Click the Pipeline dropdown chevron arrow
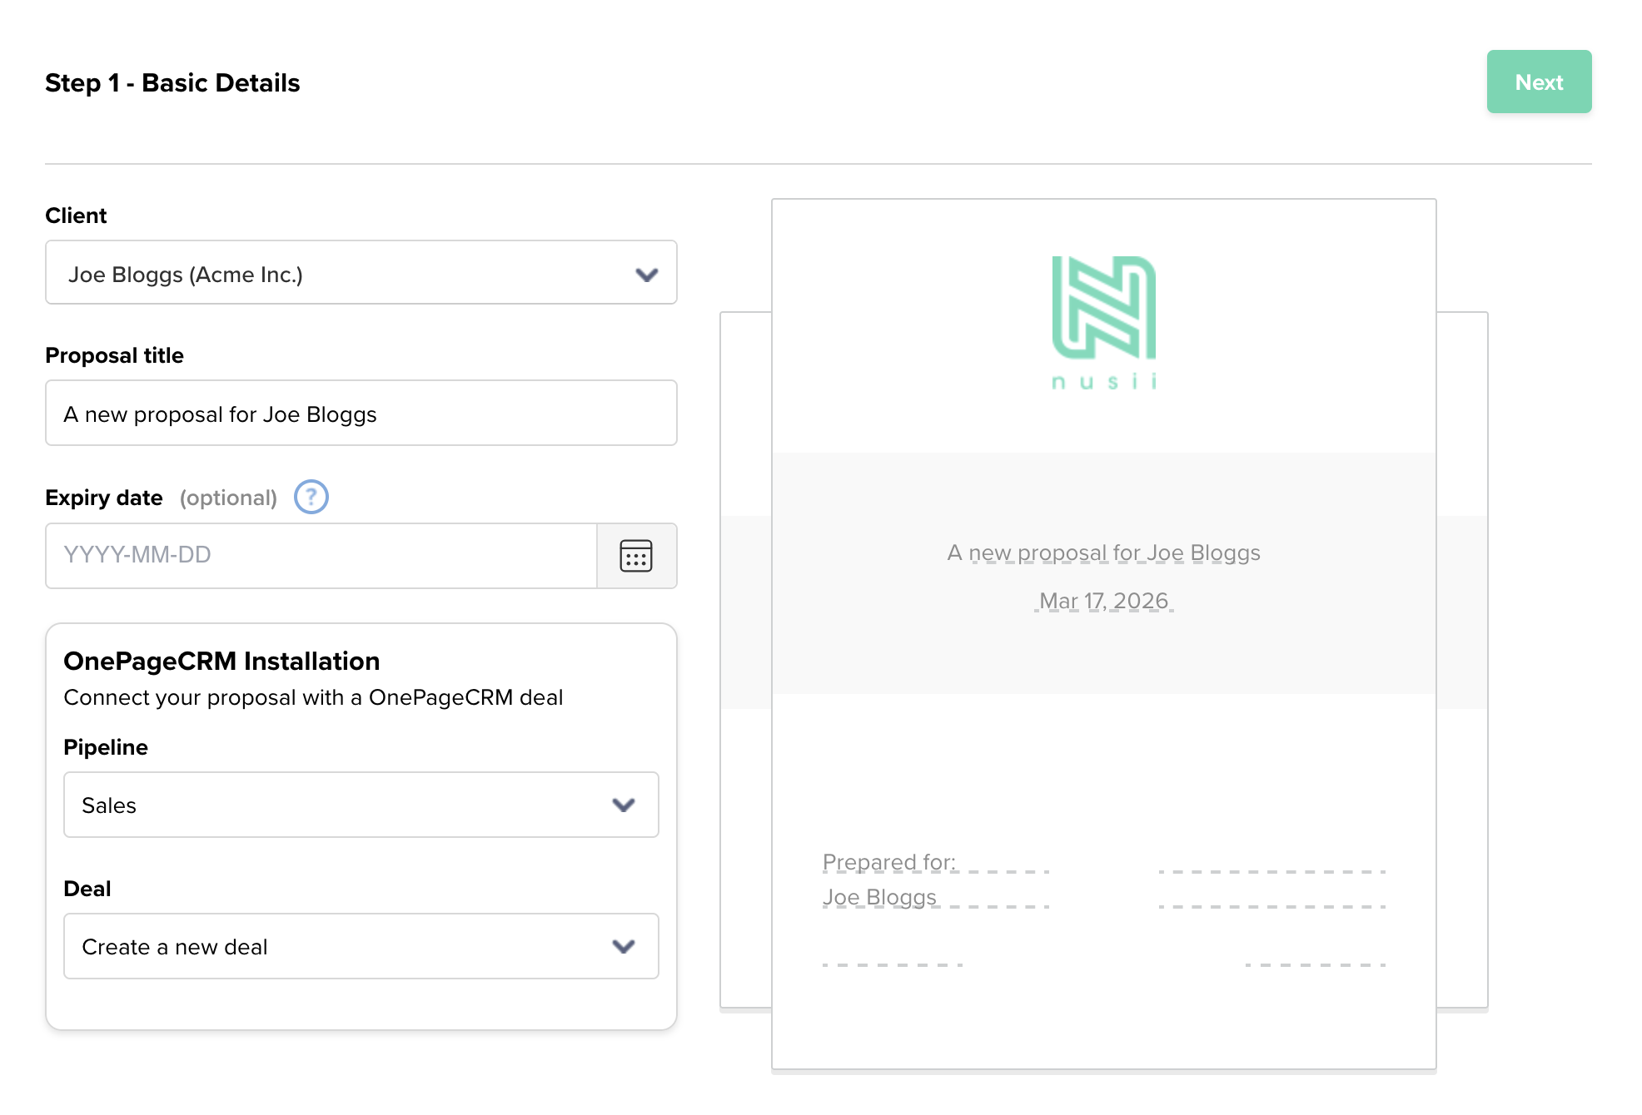Image resolution: width=1642 pixels, height=1115 pixels. 622,805
